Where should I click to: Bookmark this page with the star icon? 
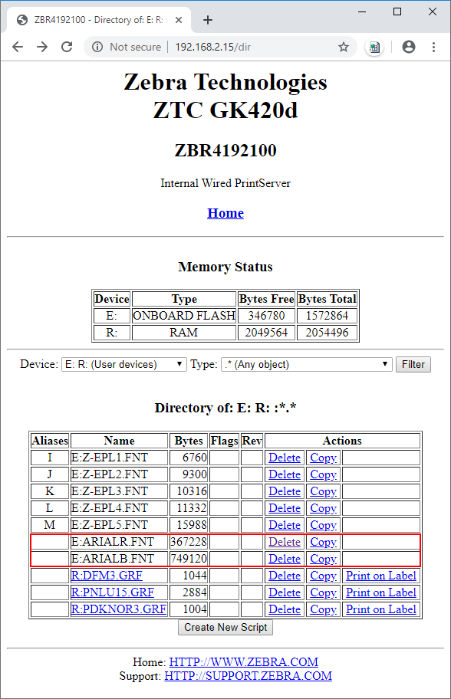click(x=343, y=47)
